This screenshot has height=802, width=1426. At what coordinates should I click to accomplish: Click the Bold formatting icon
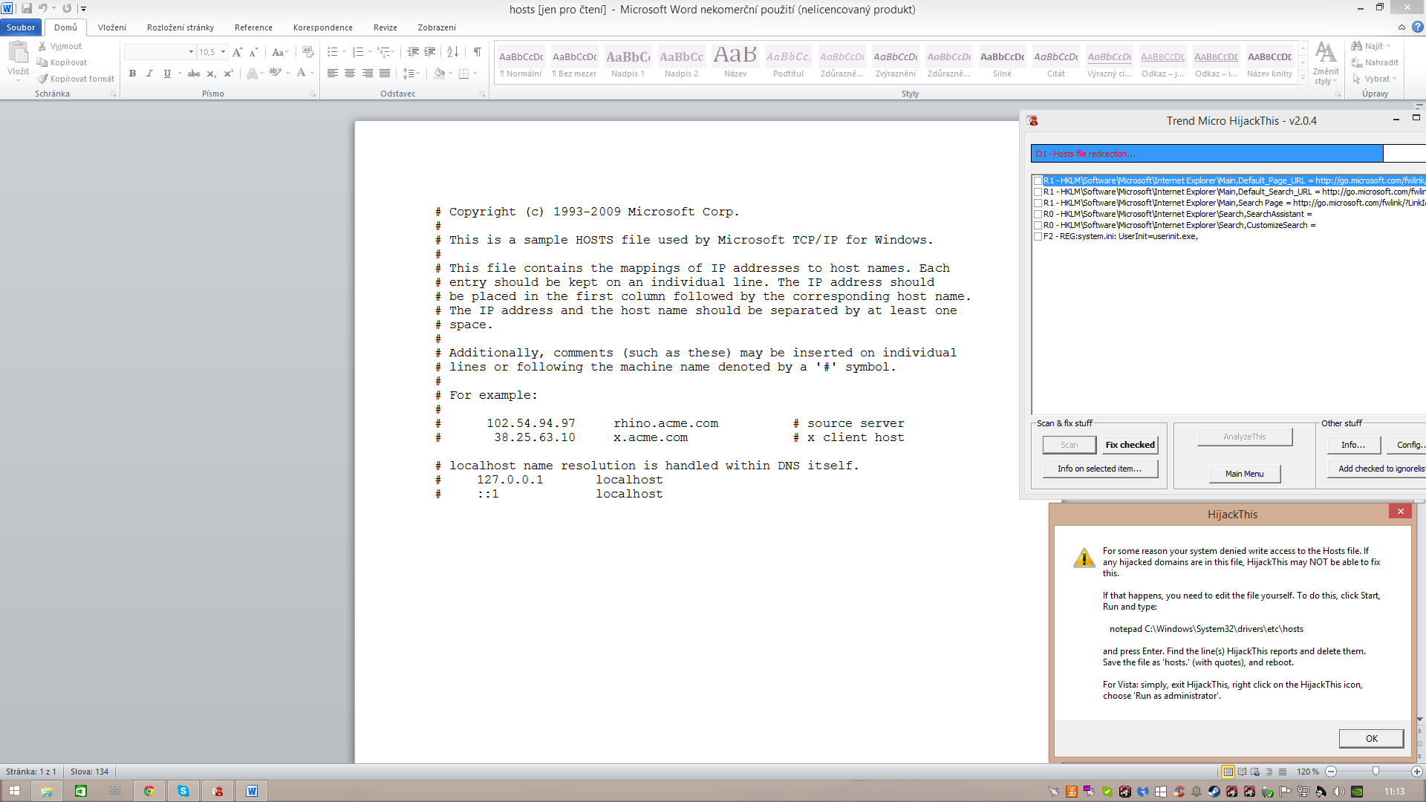(x=132, y=74)
